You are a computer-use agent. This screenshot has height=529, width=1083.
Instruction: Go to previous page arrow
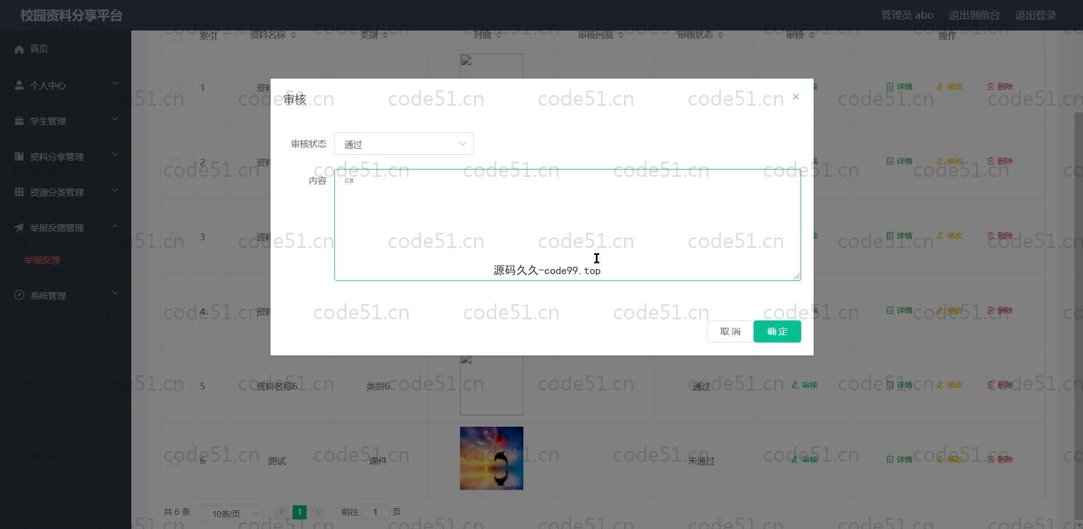tap(281, 512)
